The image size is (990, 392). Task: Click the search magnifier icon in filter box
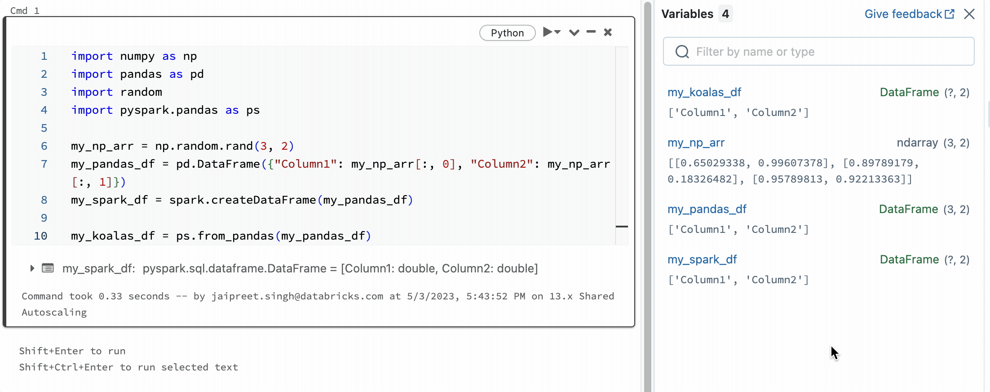682,52
